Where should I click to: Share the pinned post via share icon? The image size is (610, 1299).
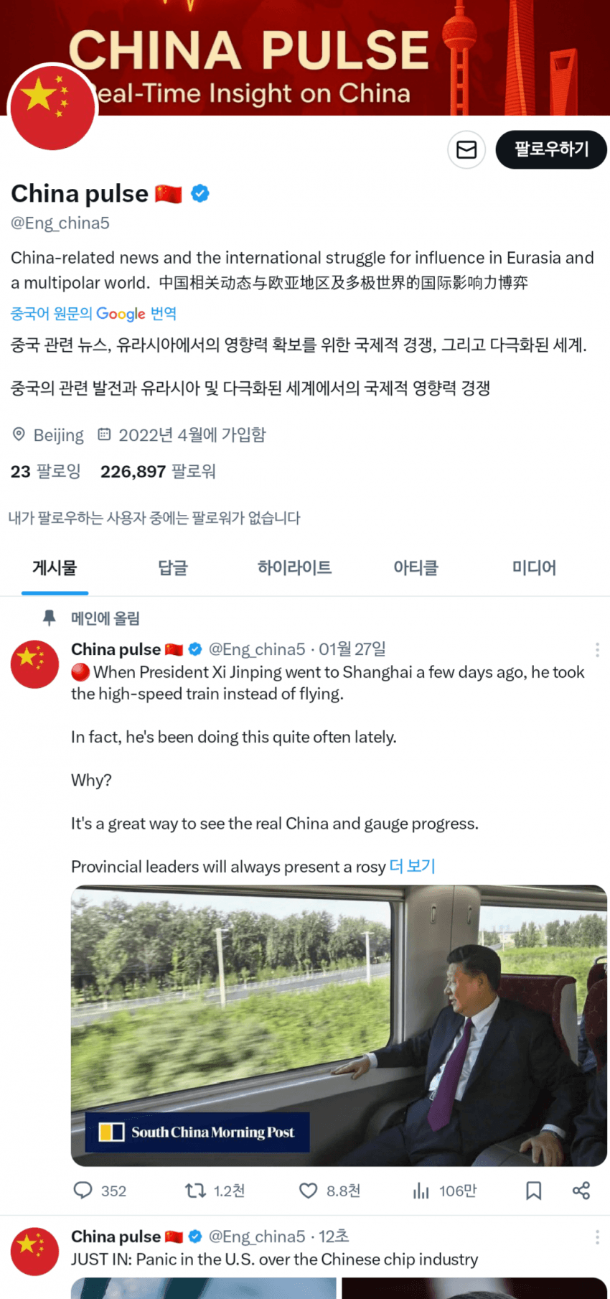[581, 1191]
